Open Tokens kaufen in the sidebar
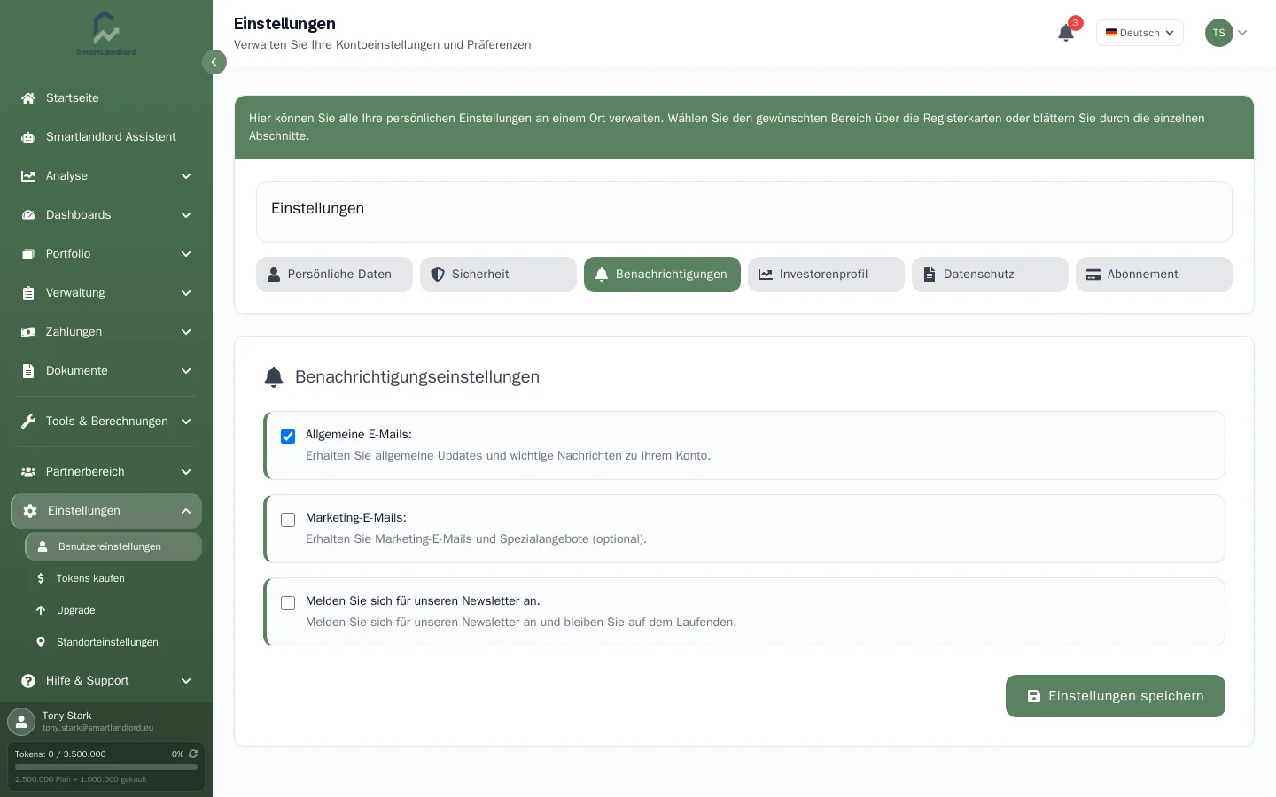Viewport: 1276px width, 797px height. click(x=113, y=578)
